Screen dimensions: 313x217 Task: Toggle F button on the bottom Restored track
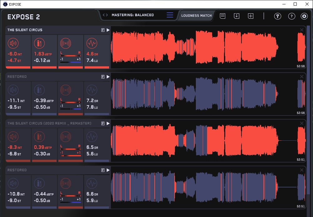(102, 170)
